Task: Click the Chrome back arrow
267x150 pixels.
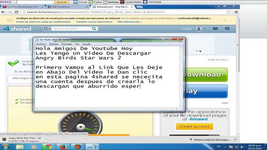Action: [3, 12]
